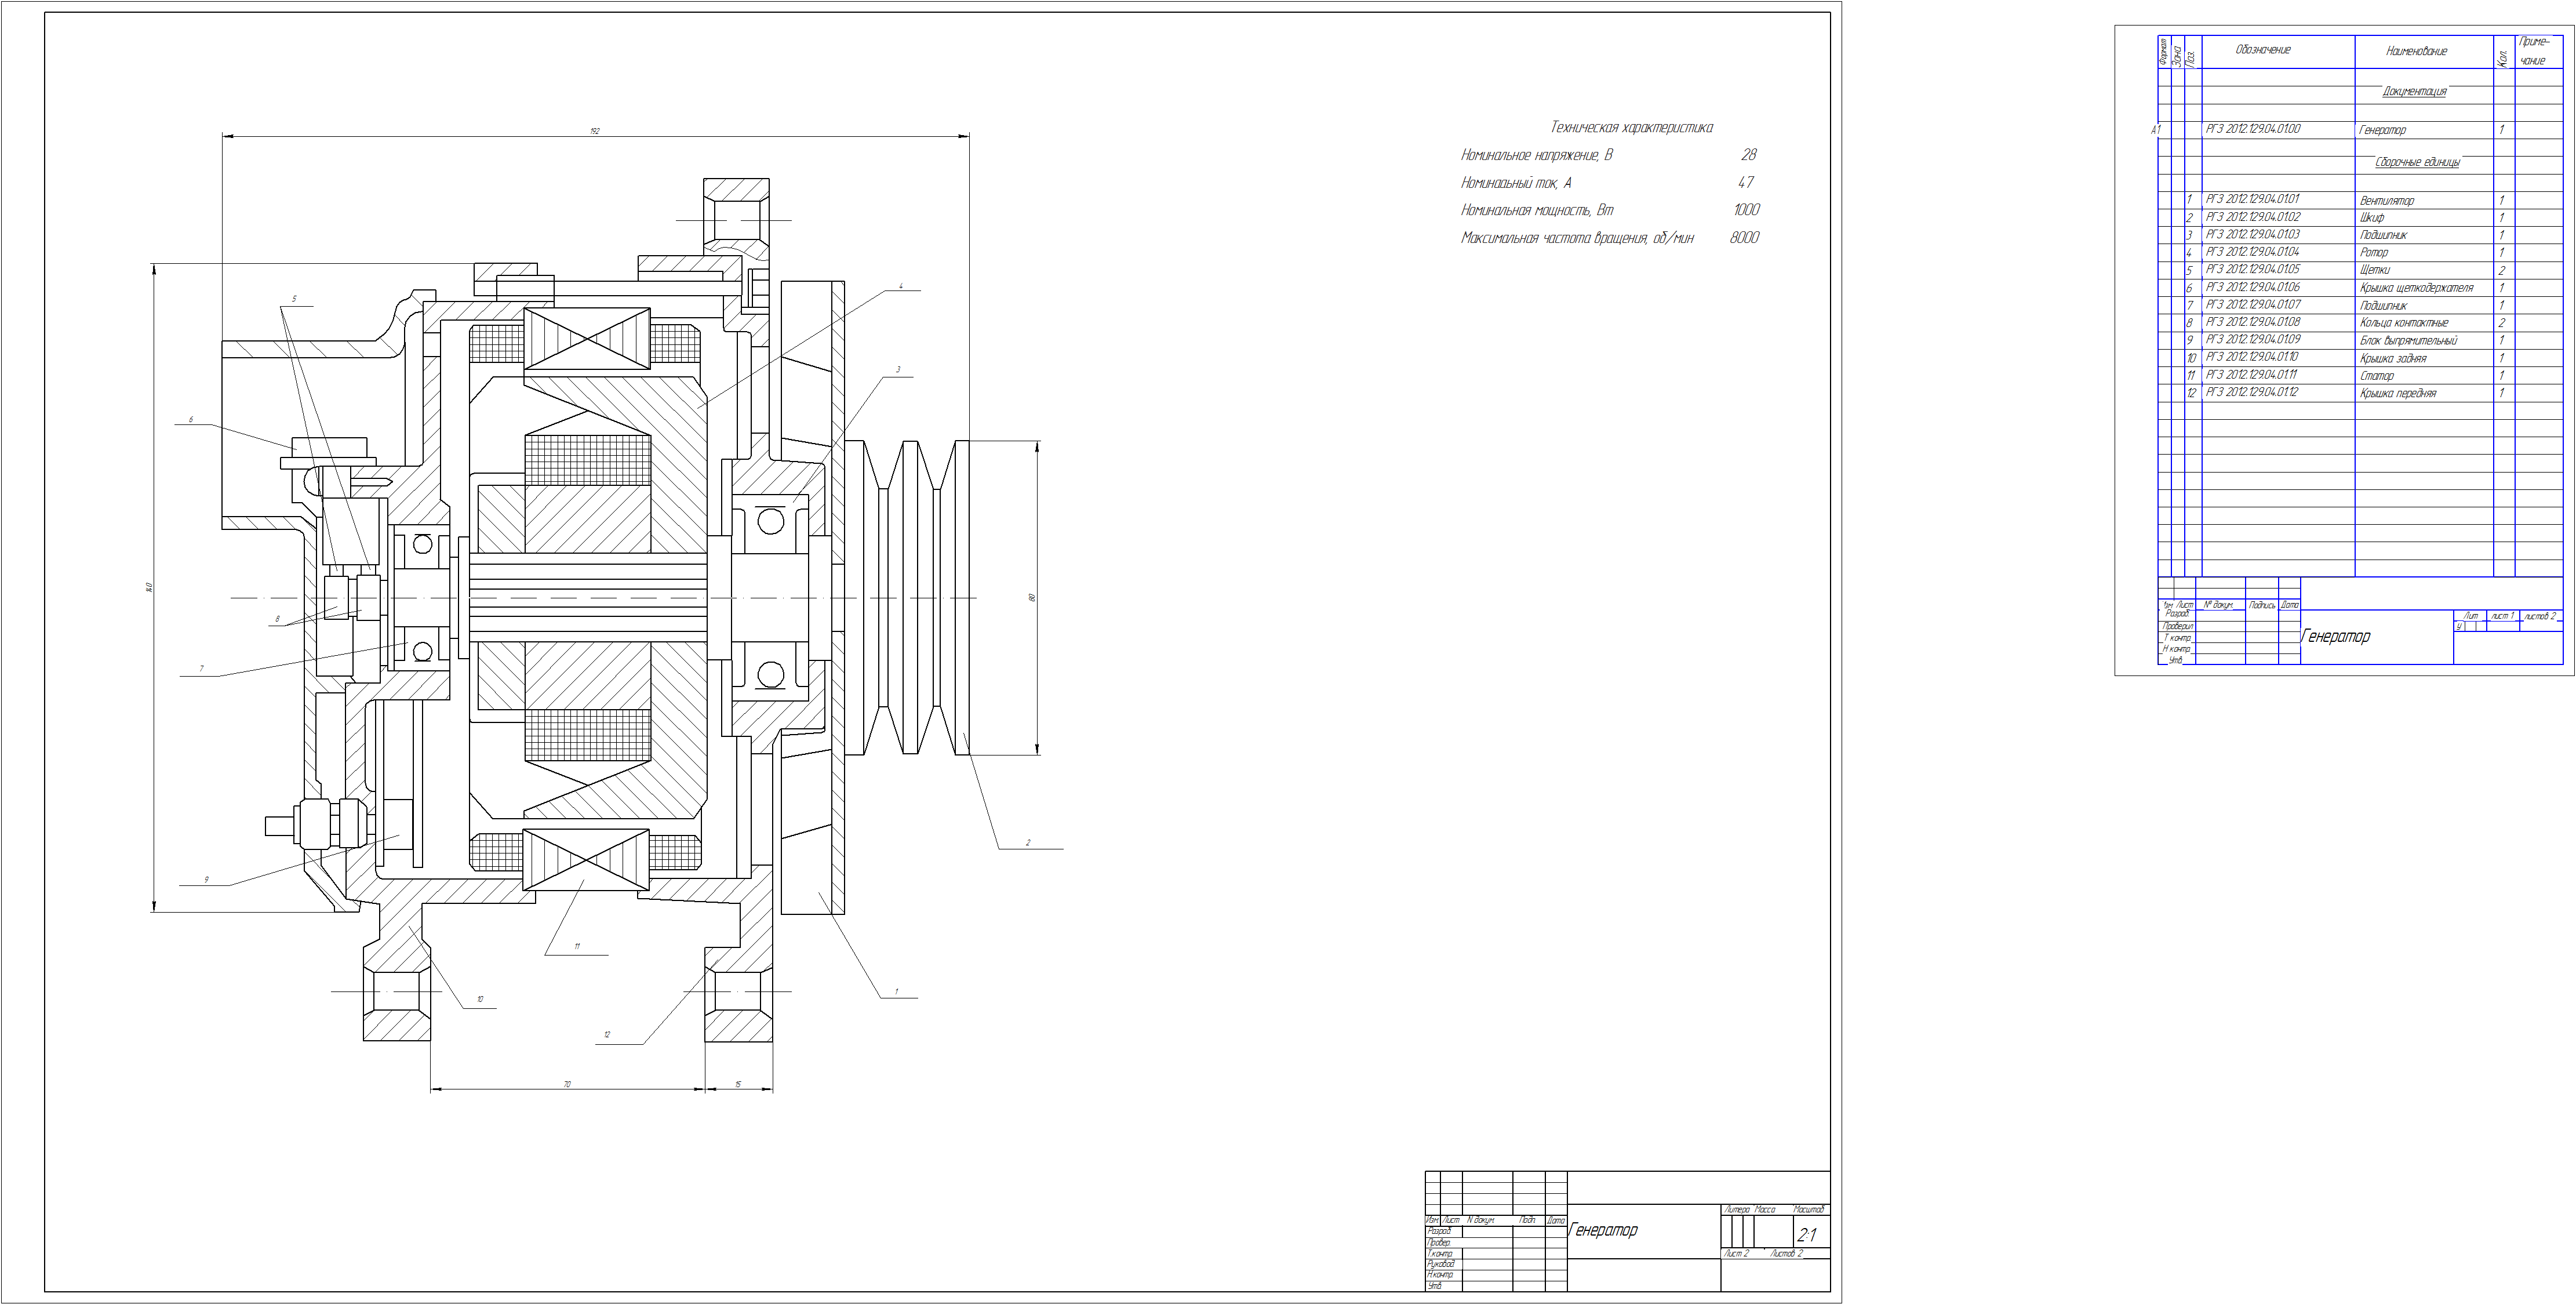Click designation 'РГЗ 2012.129.04.01.00' in specification
This screenshot has width=2576, height=1304.
[2252, 130]
